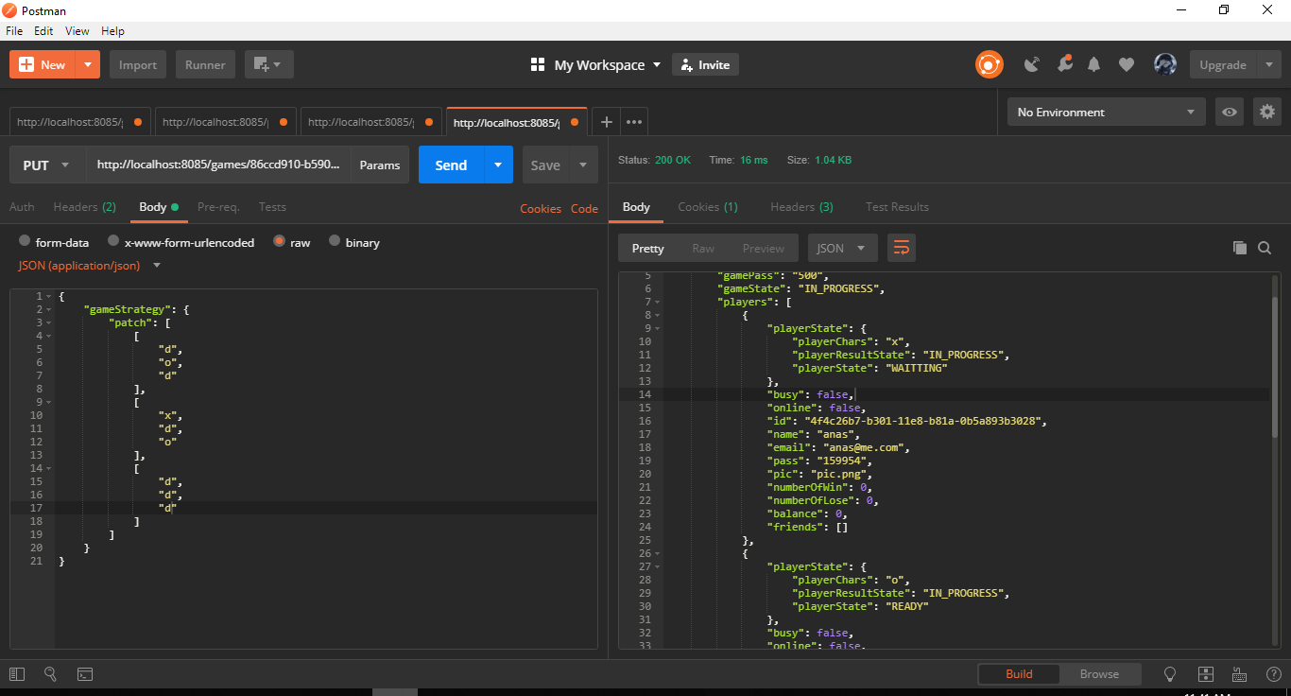Click the Send button
The image size is (1291, 696).
451,165
